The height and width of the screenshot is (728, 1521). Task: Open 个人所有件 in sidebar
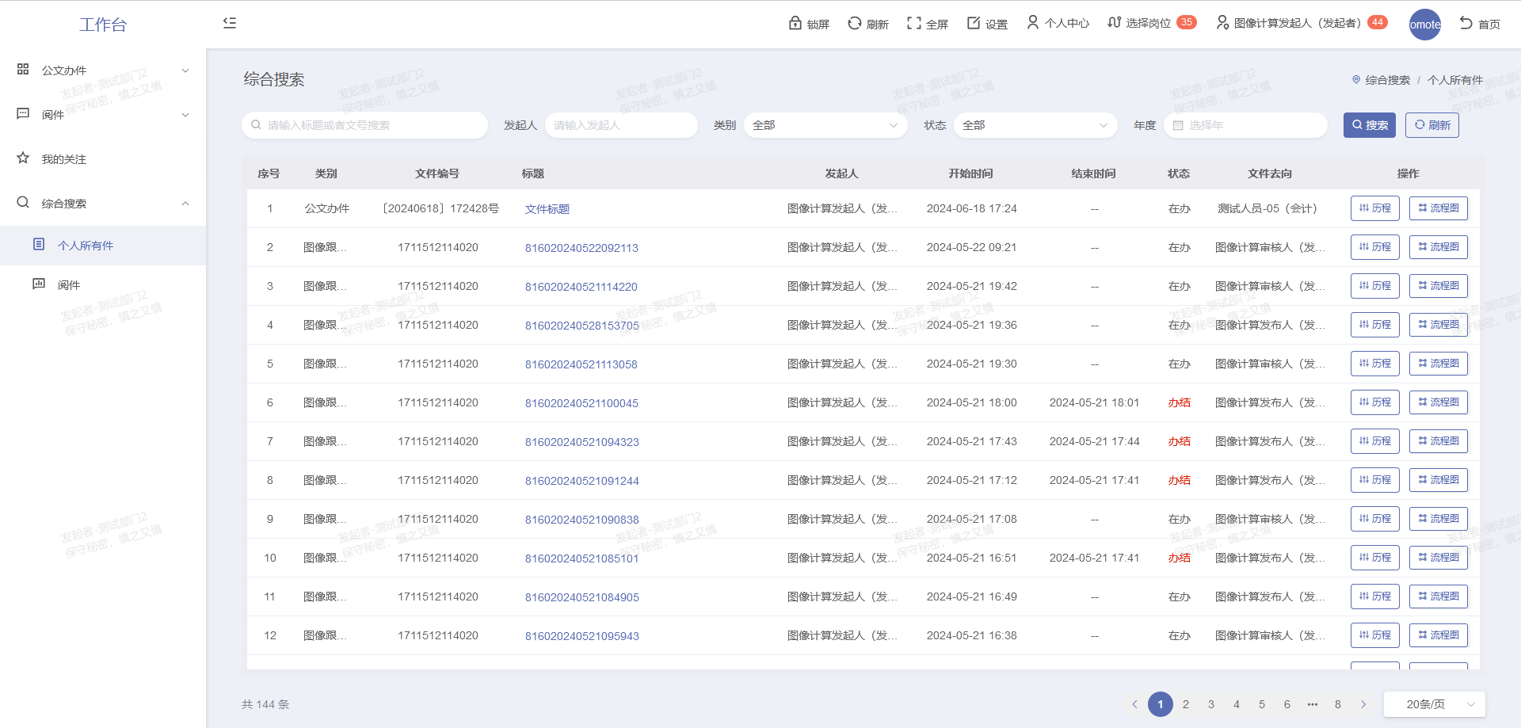pyautogui.click(x=103, y=246)
